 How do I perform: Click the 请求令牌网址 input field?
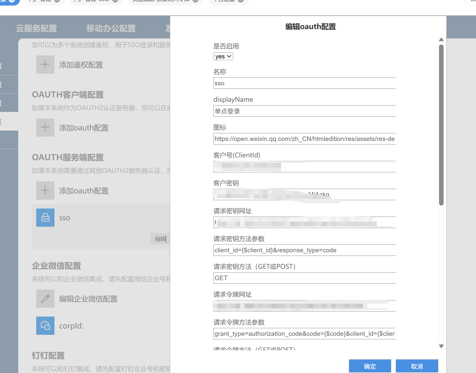304,306
